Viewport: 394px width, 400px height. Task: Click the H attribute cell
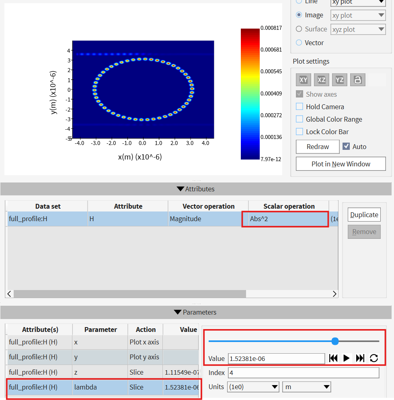tap(128, 219)
